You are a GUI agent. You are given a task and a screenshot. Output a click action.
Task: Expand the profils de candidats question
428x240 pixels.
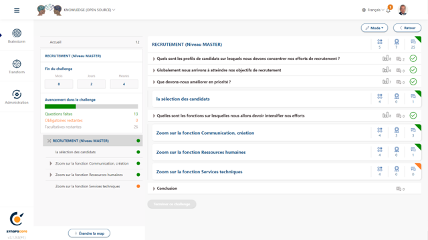point(154,59)
